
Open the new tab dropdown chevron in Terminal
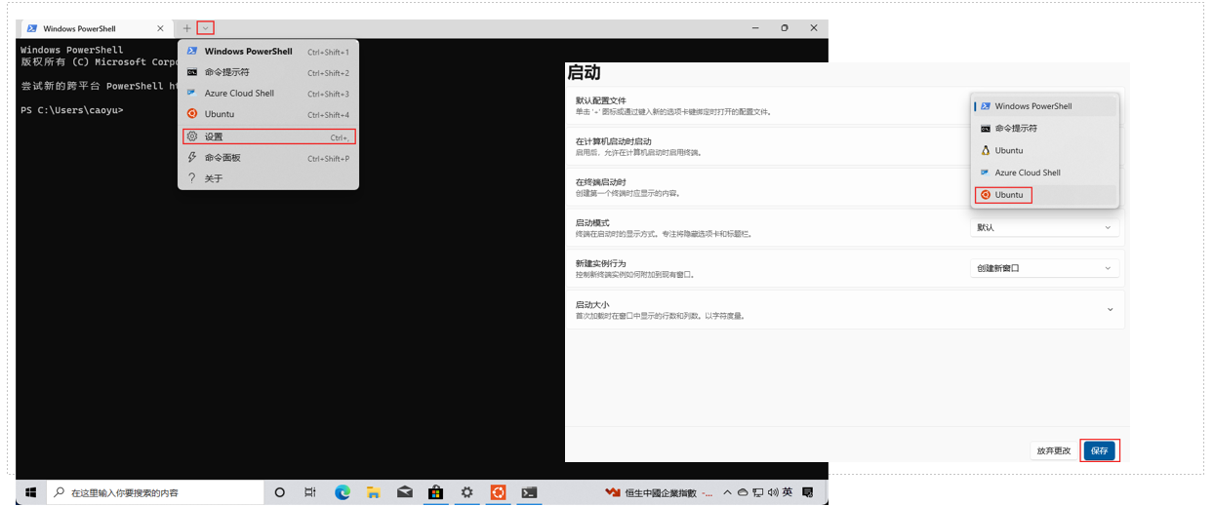205,28
